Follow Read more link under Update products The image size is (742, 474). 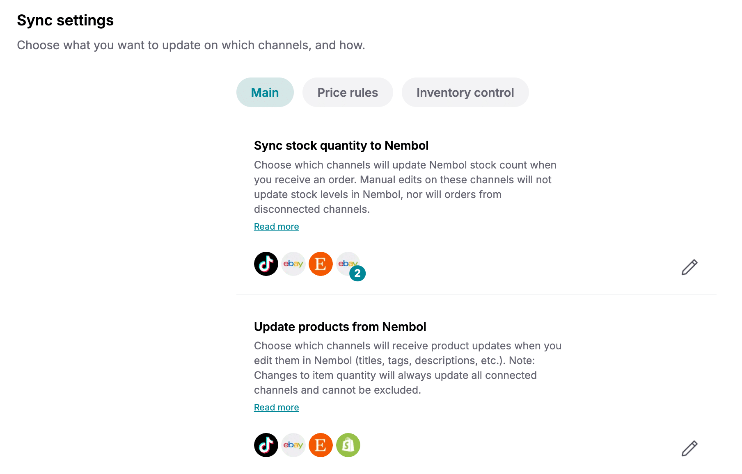point(276,408)
